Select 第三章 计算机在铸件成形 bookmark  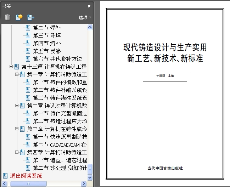tap(57, 129)
